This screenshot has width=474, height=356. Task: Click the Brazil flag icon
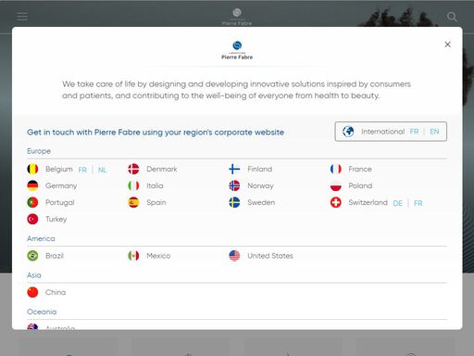tap(32, 256)
